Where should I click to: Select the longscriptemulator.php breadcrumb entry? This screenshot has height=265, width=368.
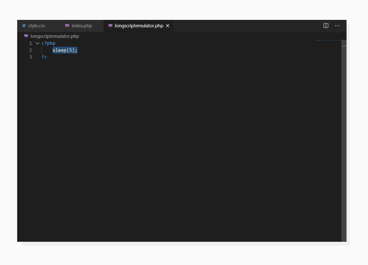pos(55,36)
